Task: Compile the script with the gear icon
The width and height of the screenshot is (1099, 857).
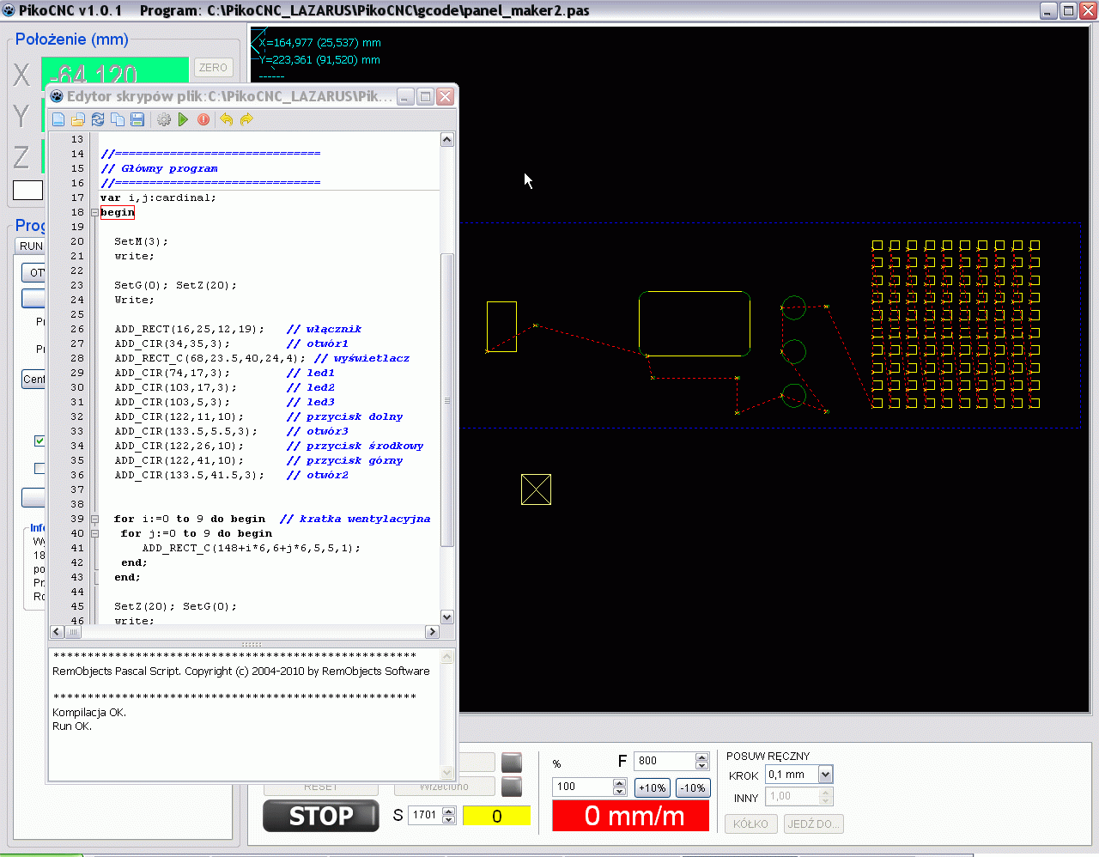Action: click(x=164, y=119)
